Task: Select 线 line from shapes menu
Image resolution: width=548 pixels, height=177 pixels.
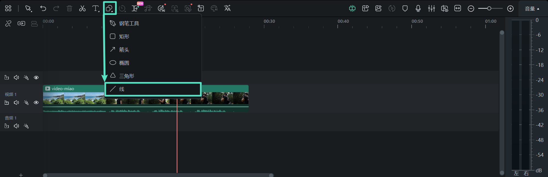Action: [153, 89]
